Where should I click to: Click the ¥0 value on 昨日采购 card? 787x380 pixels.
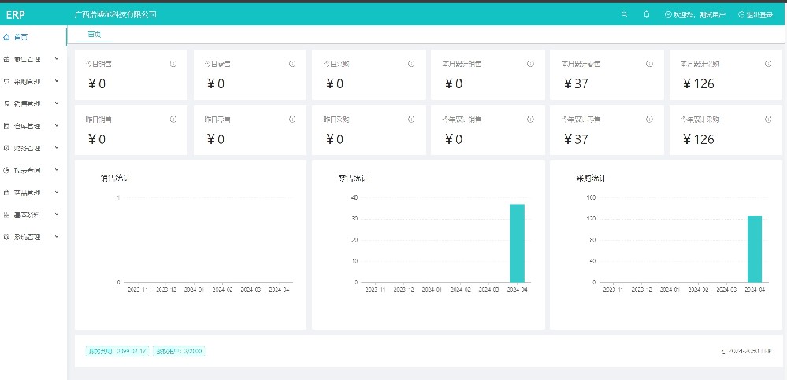tap(334, 139)
